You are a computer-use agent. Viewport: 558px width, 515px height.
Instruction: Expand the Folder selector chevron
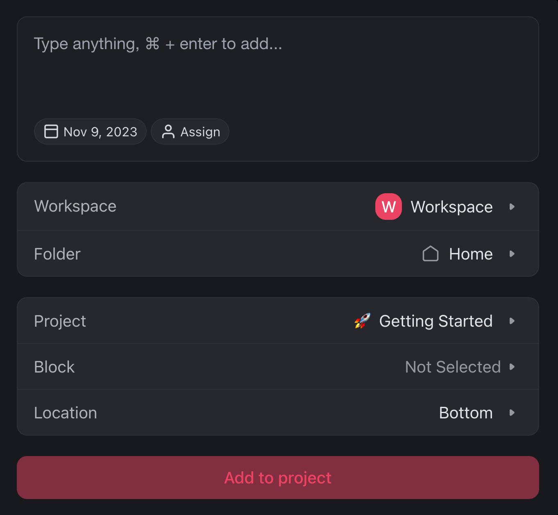(512, 254)
